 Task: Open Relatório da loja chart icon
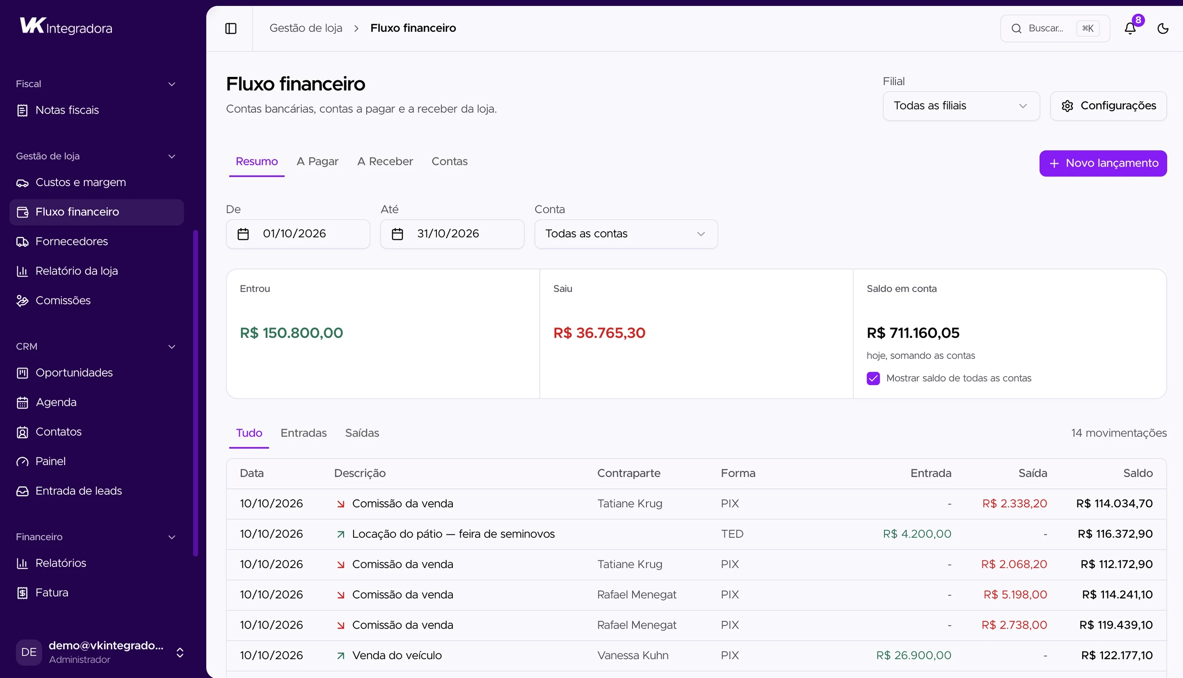22,271
